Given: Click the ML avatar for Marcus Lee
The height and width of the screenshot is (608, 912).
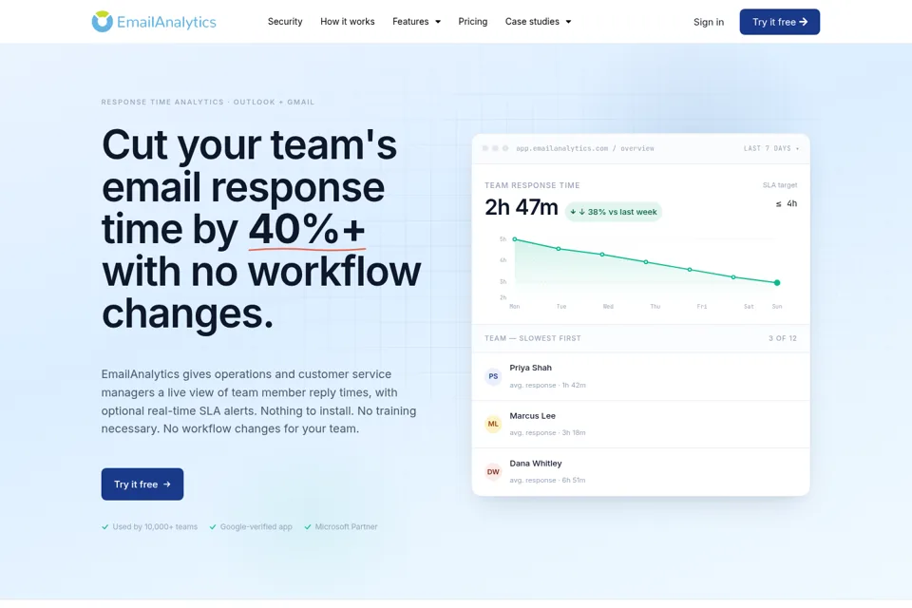Looking at the screenshot, I should tap(493, 424).
